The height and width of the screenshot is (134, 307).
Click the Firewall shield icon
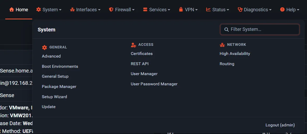[x=111, y=9]
